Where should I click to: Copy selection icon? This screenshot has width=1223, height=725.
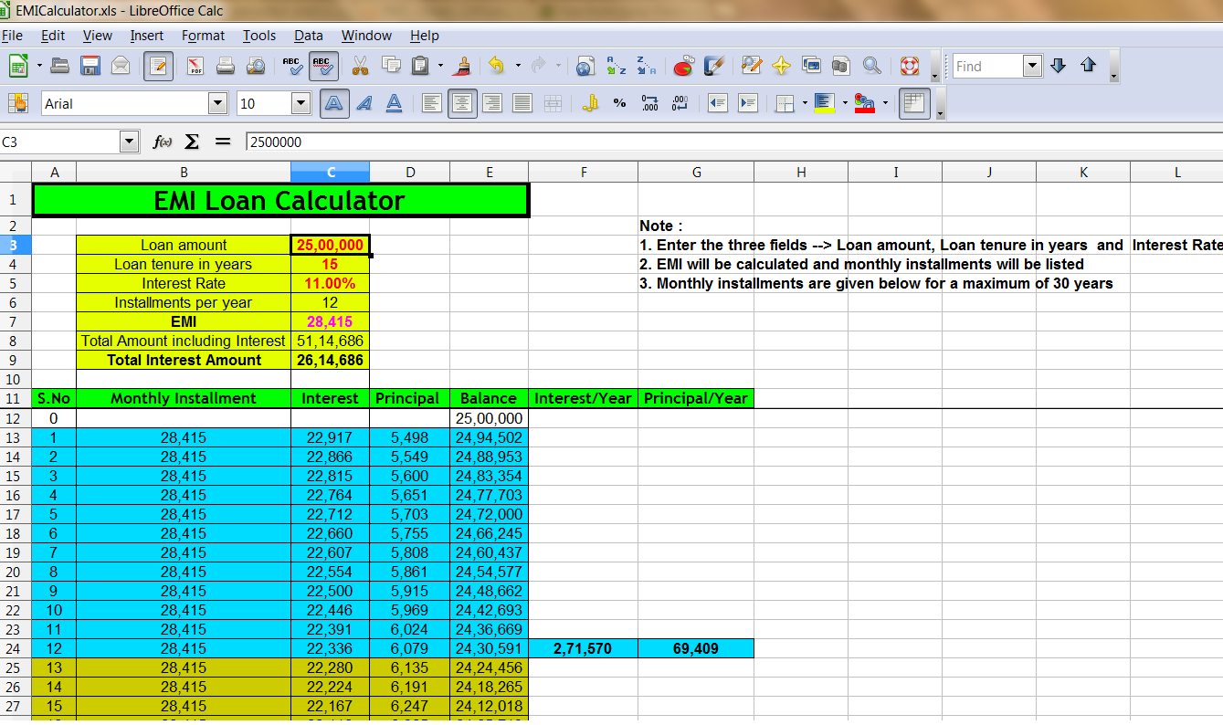(x=391, y=66)
